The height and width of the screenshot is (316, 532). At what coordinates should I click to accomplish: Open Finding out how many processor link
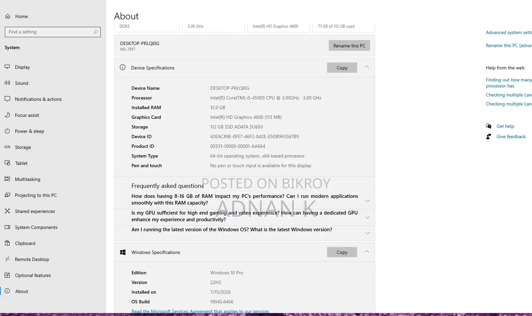coord(509,83)
